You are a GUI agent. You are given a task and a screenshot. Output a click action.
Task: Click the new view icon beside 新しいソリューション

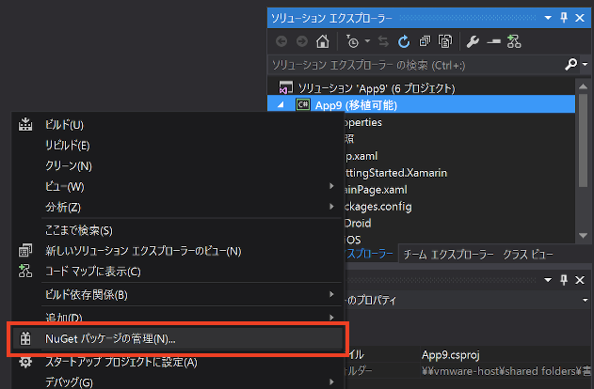pyautogui.click(x=25, y=251)
